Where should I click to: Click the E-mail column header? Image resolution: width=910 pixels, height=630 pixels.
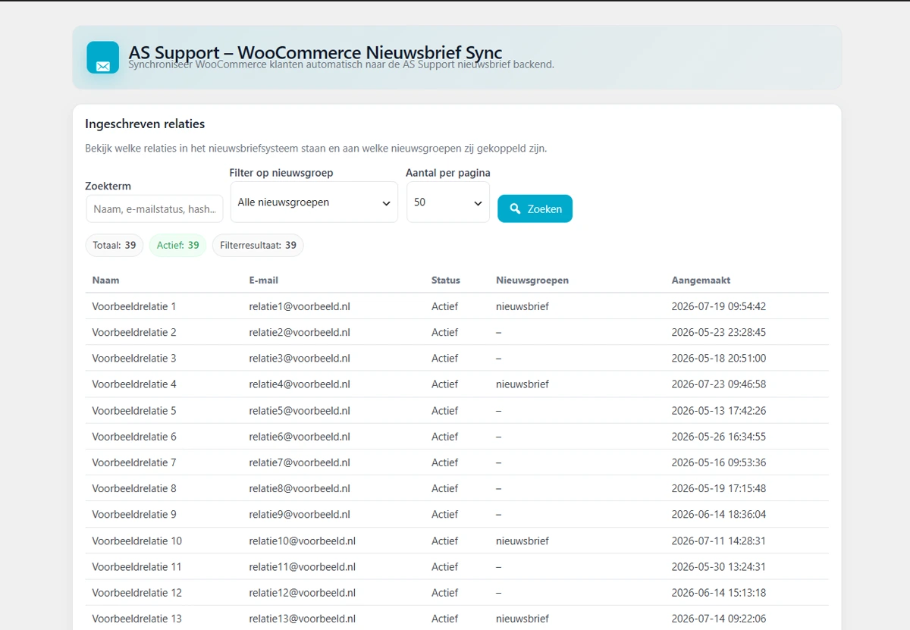click(263, 280)
